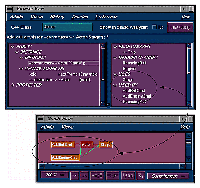Toggle the Show in Static Analyzer checkbox
200x188 pixels.
[154, 27]
